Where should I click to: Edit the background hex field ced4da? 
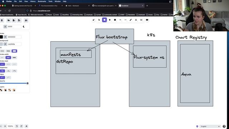point(14,44)
